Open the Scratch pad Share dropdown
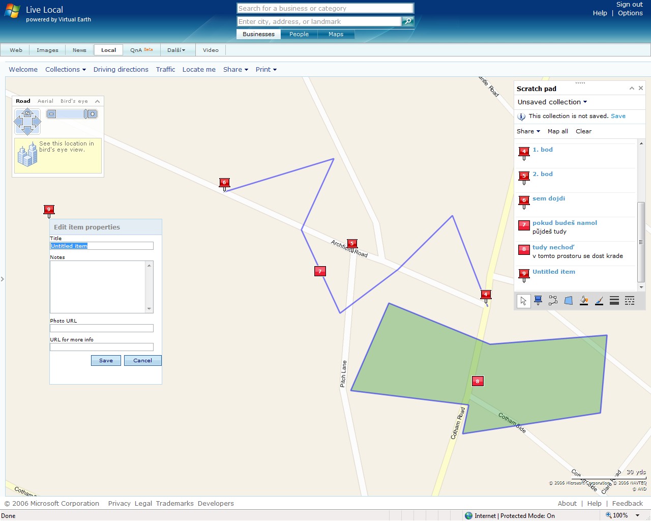The image size is (651, 521). tap(528, 131)
